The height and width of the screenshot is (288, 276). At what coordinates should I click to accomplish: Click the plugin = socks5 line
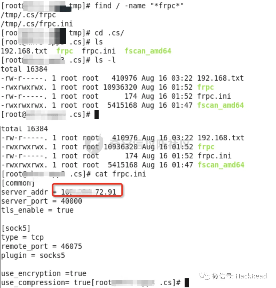[33, 256]
